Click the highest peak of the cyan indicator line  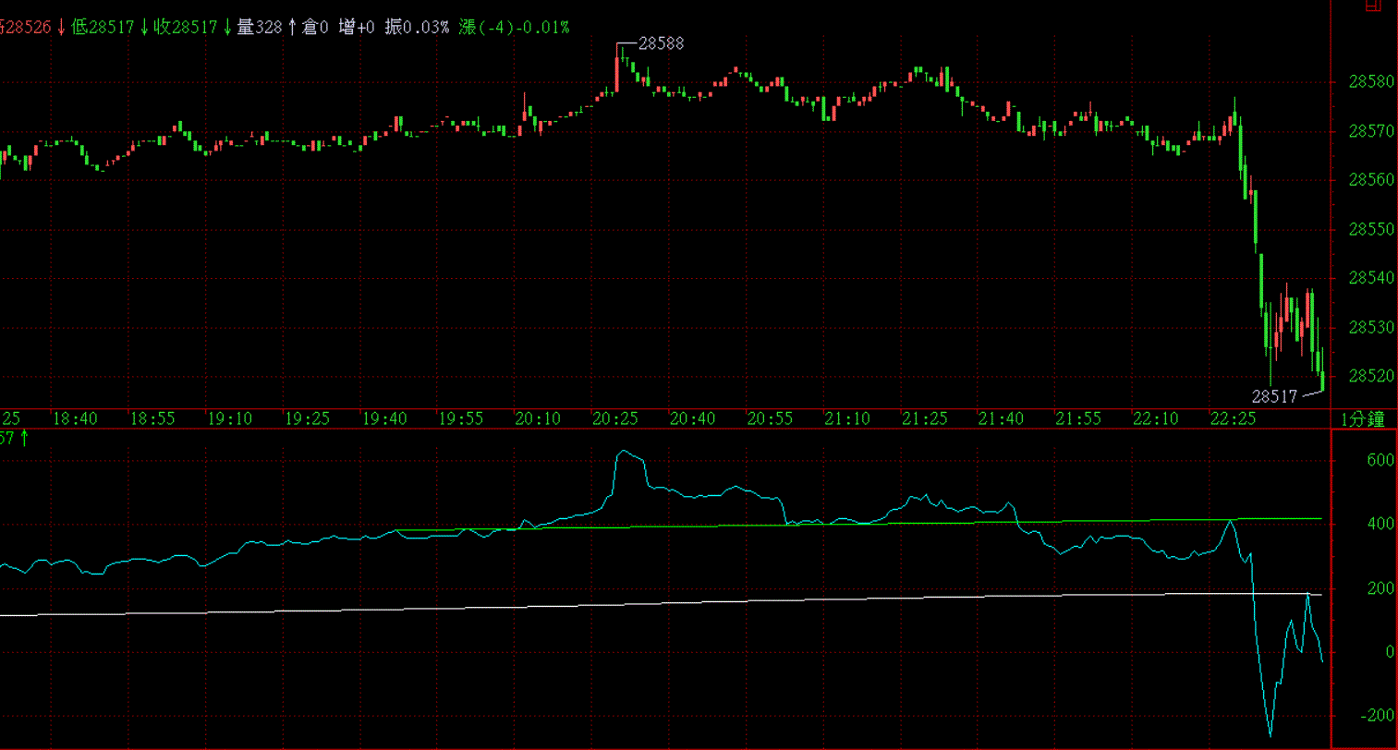(x=624, y=451)
